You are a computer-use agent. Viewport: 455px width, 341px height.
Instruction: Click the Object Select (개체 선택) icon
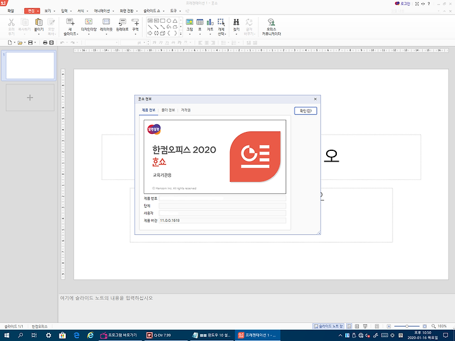221,22
